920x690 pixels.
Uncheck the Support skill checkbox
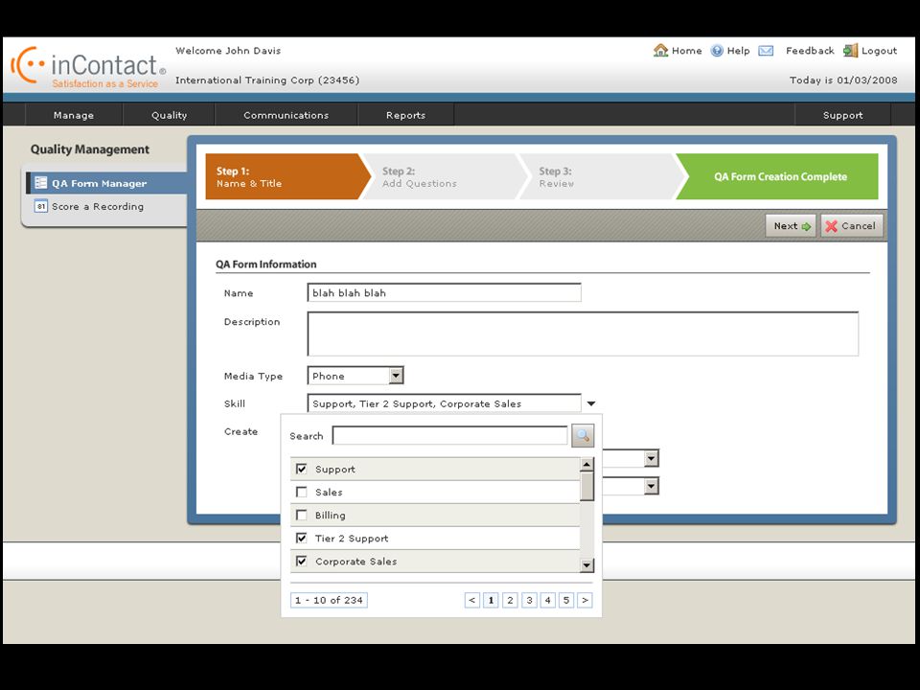tap(301, 469)
